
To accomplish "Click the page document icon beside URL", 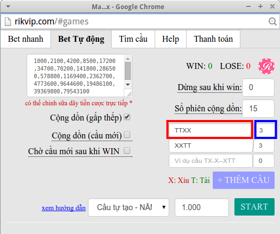I will click(x=8, y=22).
